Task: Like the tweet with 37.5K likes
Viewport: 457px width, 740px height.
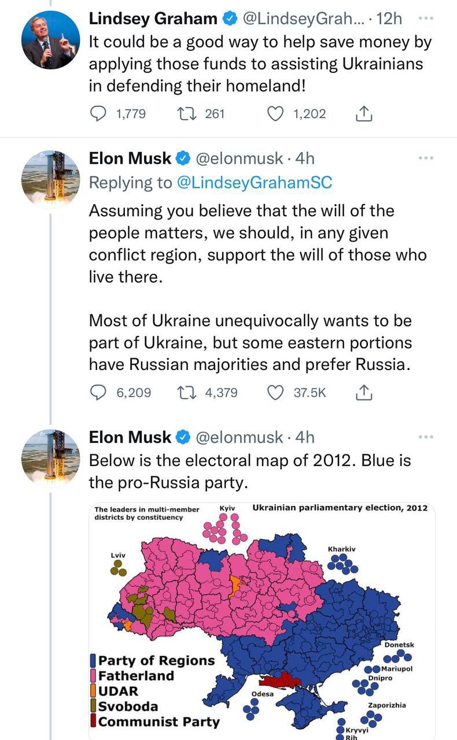Action: click(277, 393)
